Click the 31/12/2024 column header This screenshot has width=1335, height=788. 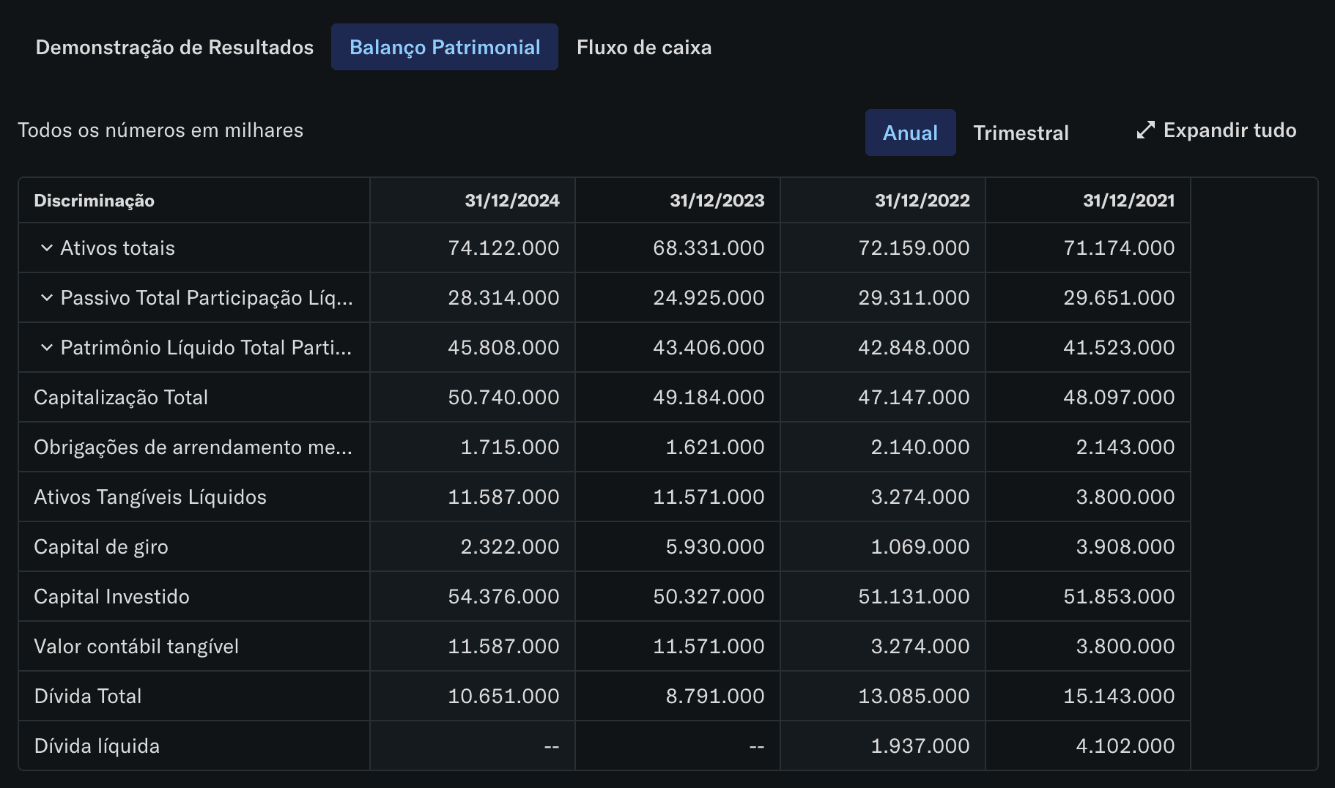[x=511, y=201]
